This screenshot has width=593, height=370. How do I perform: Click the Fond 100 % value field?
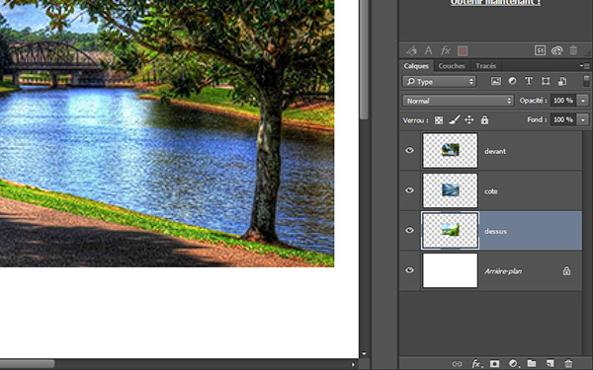[x=563, y=119]
